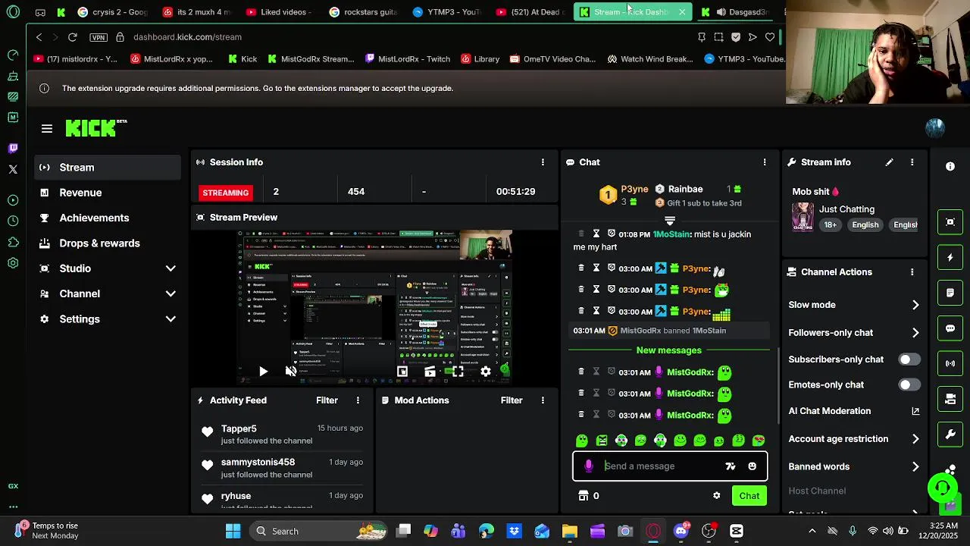Click the chat bubble widget icon in right bar
This screenshot has width=970, height=546.
click(950, 328)
